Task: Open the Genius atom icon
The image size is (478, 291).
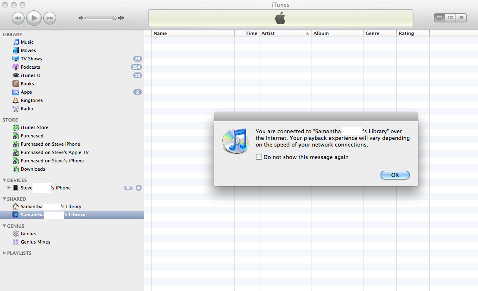Action: point(15,234)
